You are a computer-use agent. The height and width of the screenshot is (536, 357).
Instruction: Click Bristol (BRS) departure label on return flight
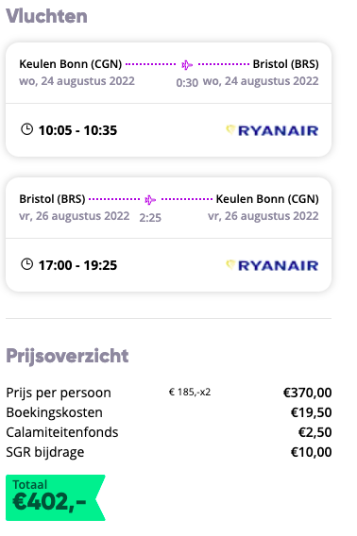pos(52,199)
